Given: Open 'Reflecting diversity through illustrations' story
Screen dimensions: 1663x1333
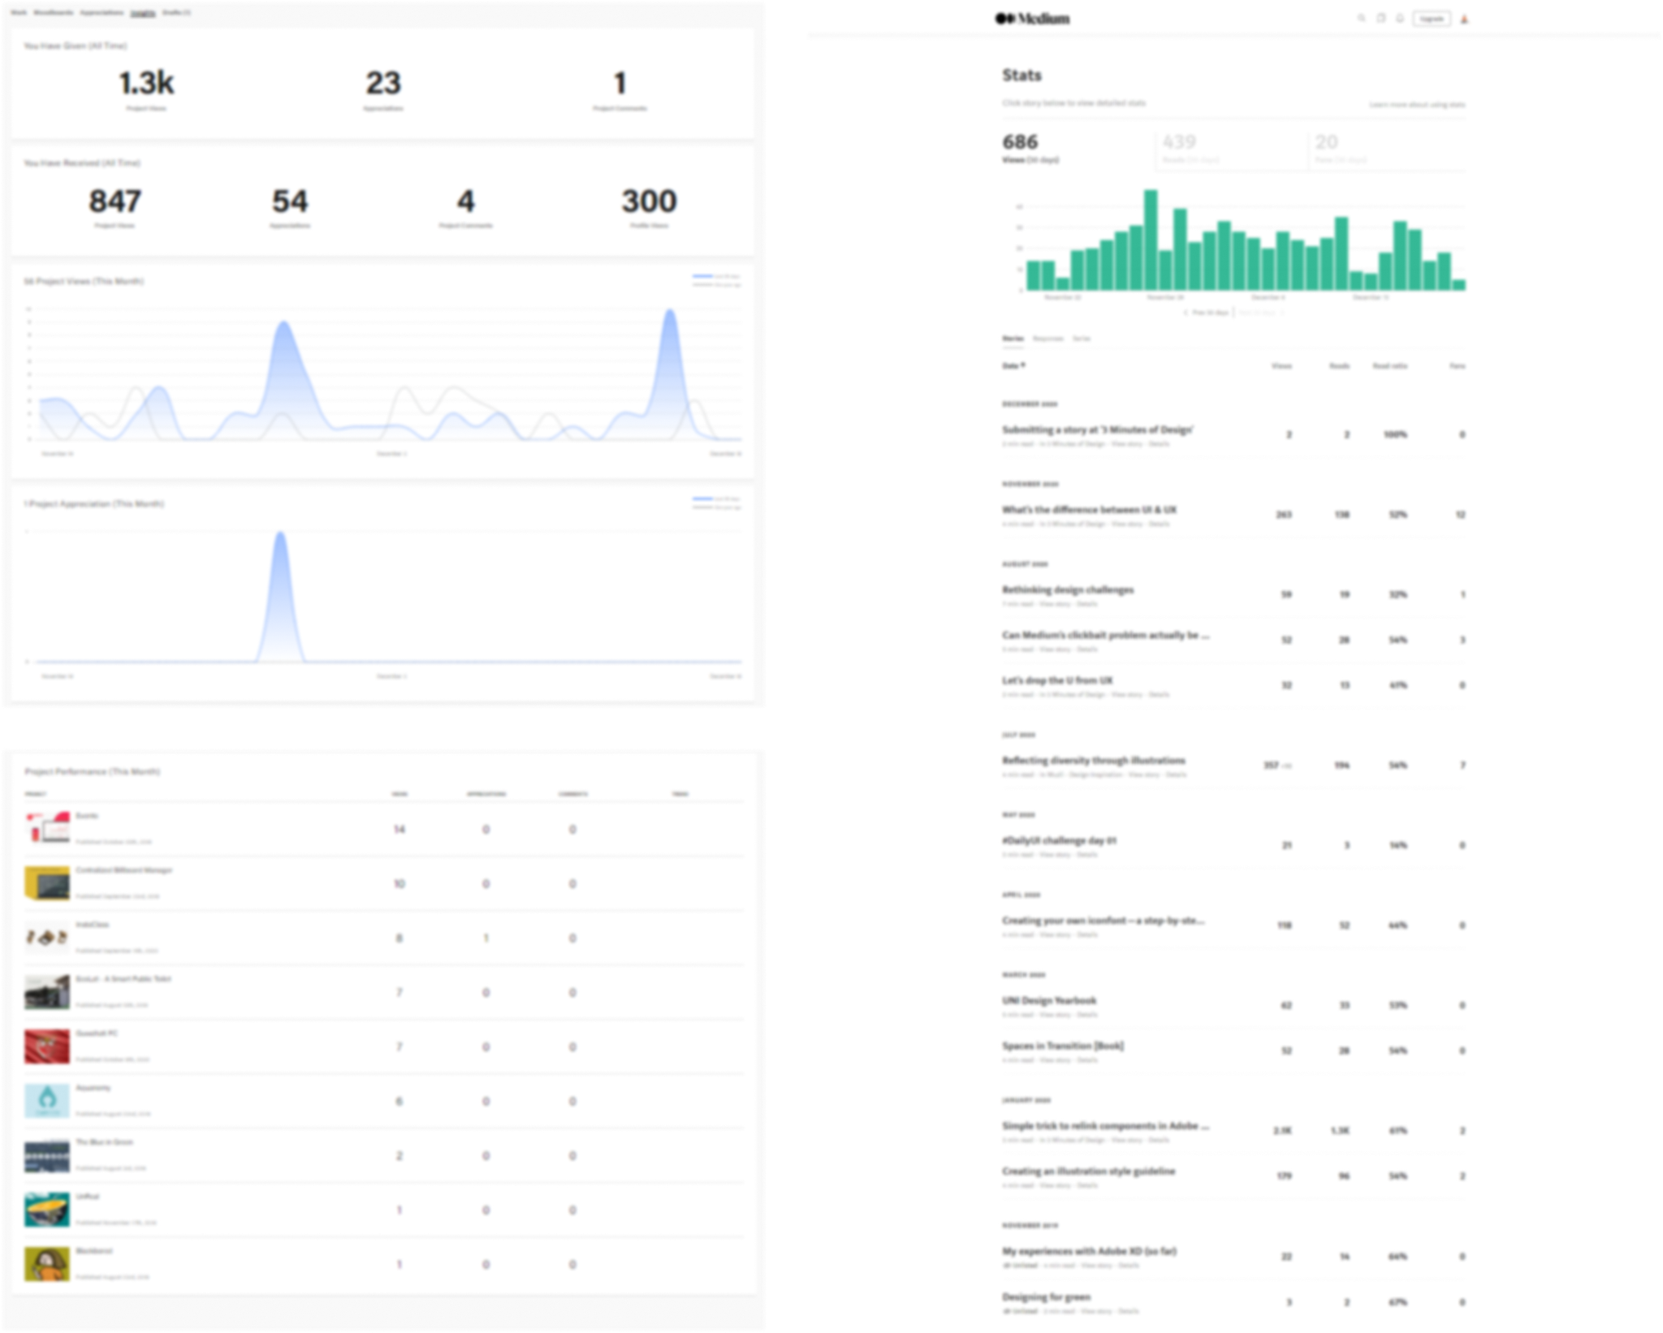Looking at the screenshot, I should (x=1094, y=760).
